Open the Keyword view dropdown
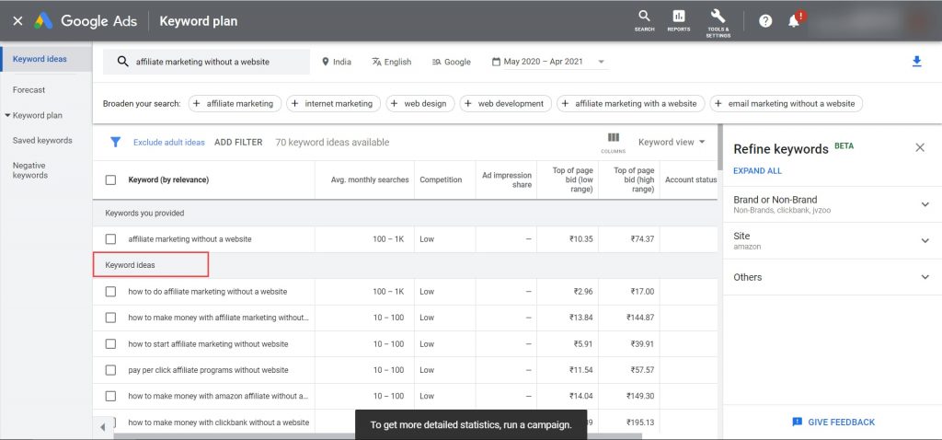 pos(671,143)
